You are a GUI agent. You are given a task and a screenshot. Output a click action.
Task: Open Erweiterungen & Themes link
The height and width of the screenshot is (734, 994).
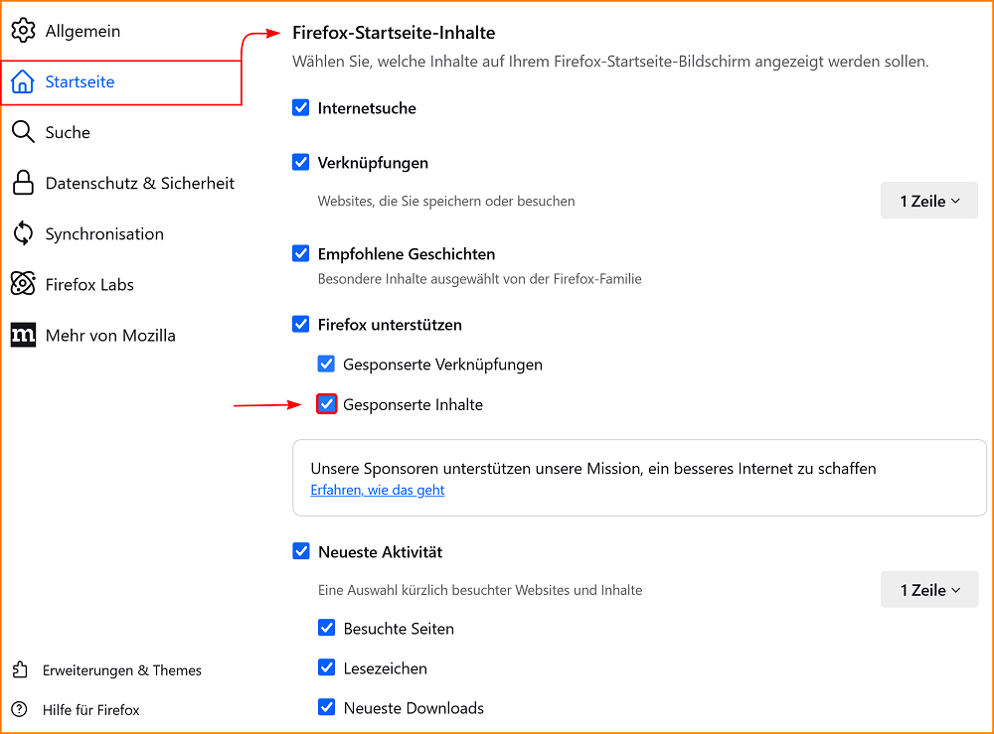click(x=121, y=670)
